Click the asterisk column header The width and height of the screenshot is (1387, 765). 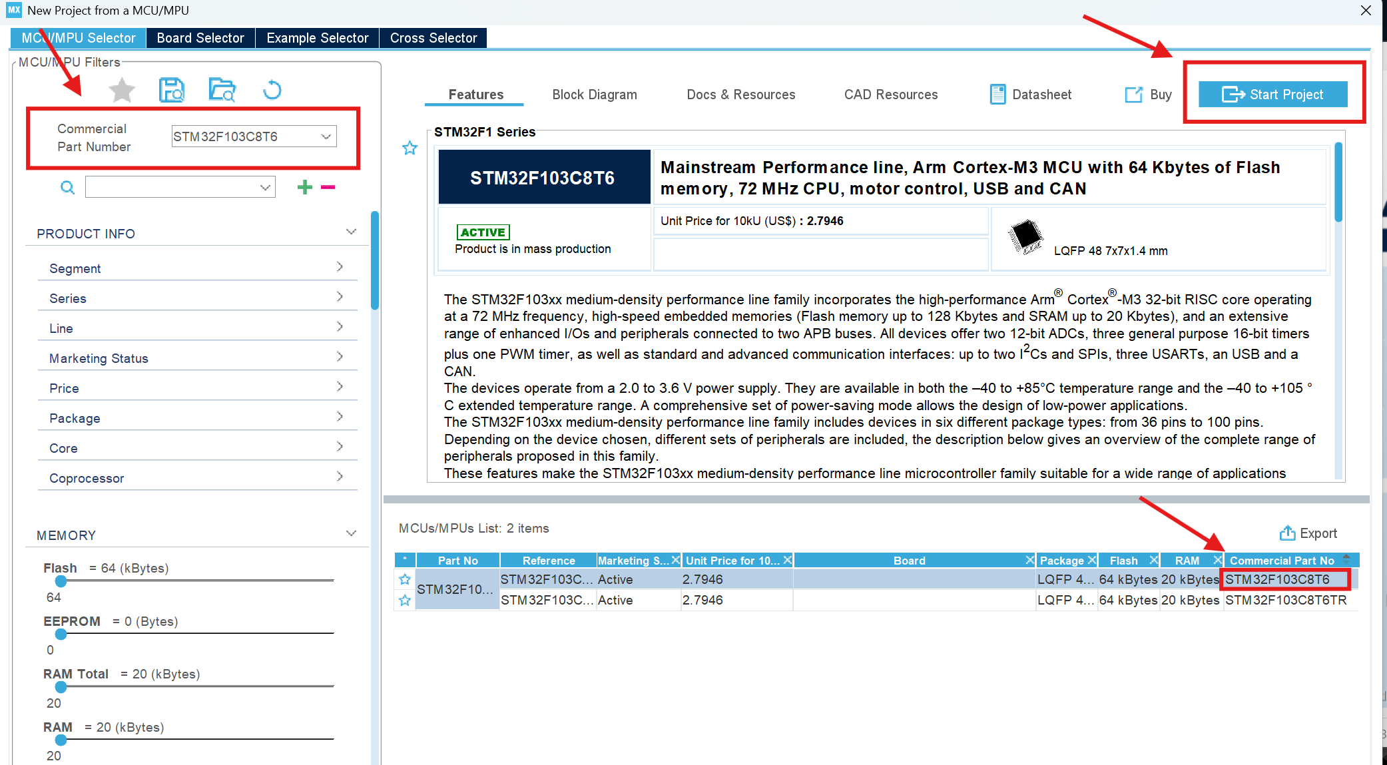[x=405, y=560]
